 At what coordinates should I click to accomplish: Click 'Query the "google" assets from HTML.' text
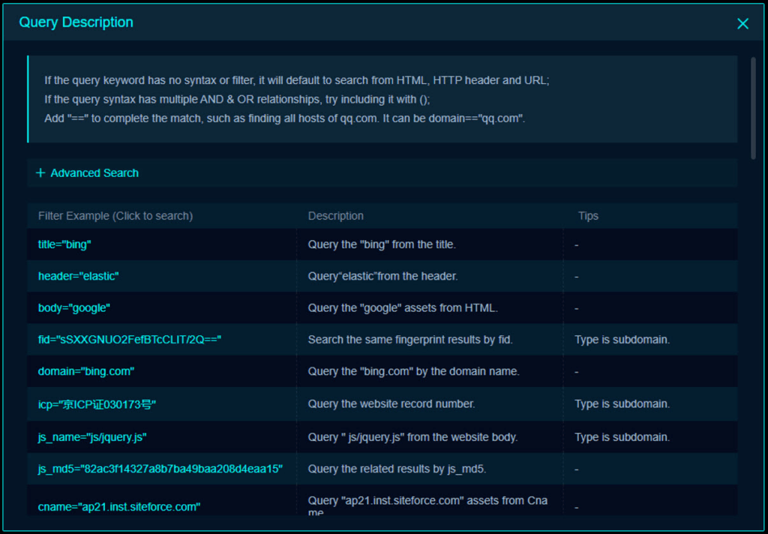pyautogui.click(x=403, y=308)
